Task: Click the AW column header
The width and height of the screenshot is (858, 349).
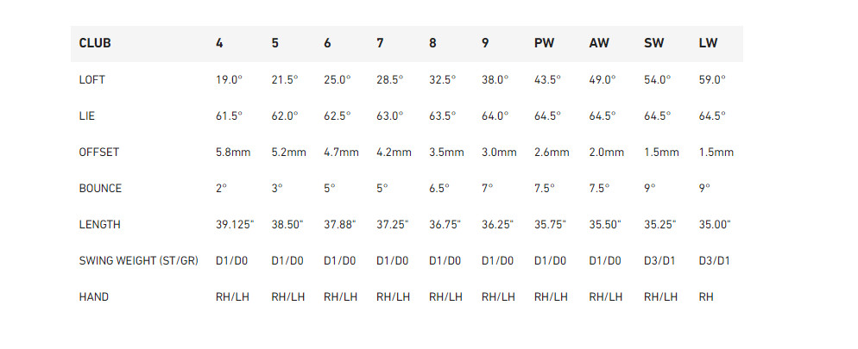Action: (599, 43)
